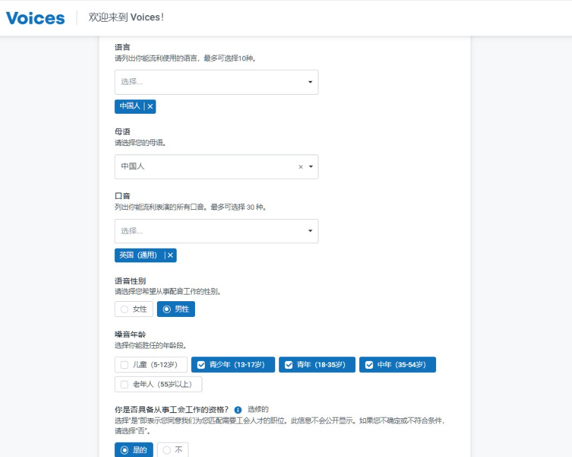Select 男性 voice gender
This screenshot has width=572, height=457.
(x=176, y=310)
